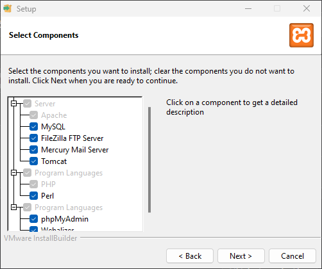Toggle the Mercury Mail Server checkbox
Screen dimensions: 322x269
coord(33,150)
